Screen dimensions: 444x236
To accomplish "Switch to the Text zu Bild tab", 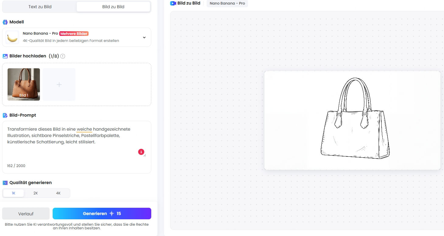I will [x=40, y=7].
